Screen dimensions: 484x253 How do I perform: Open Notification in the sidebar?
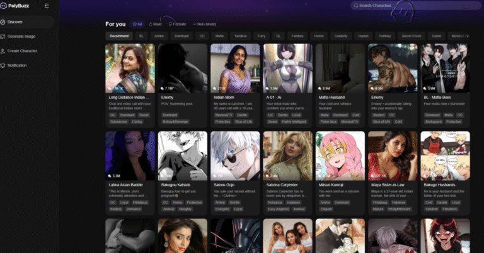pos(27,65)
